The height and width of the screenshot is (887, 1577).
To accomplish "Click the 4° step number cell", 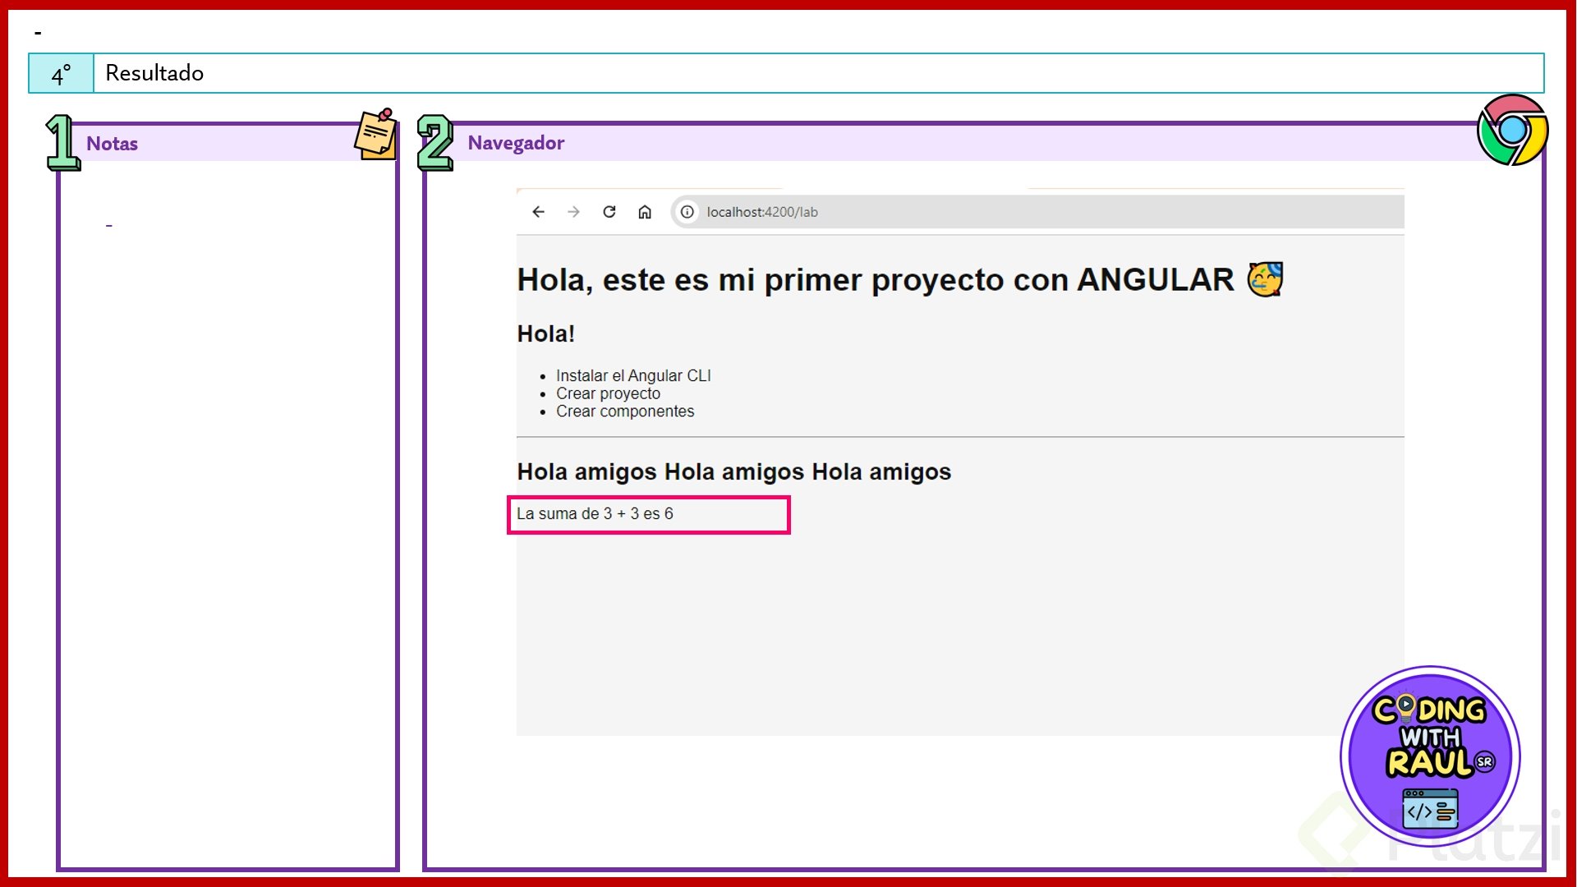I will 62,74.
